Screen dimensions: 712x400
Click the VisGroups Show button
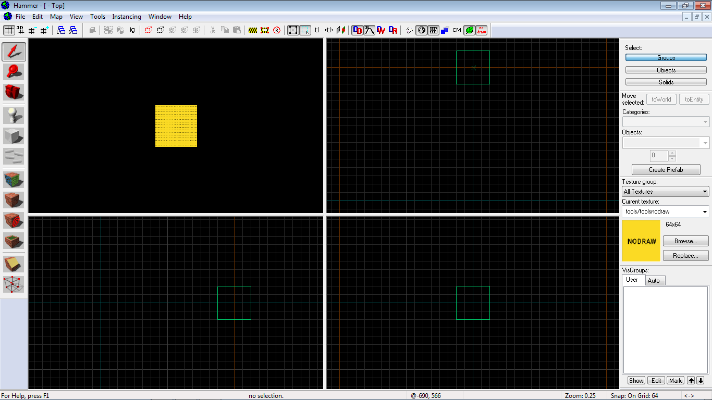(x=636, y=381)
